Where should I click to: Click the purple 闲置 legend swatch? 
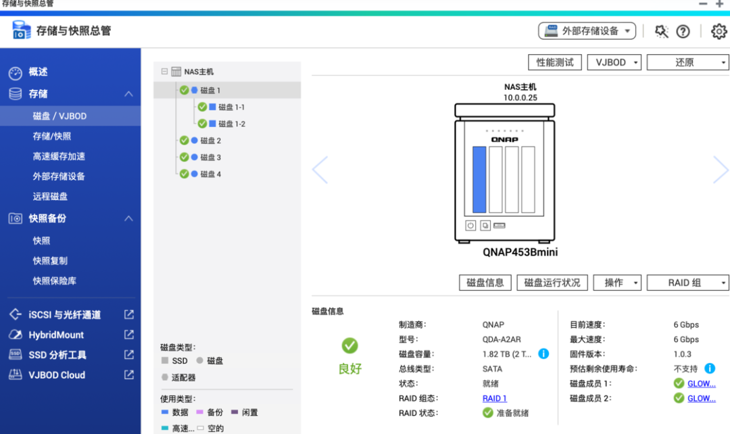coord(235,412)
